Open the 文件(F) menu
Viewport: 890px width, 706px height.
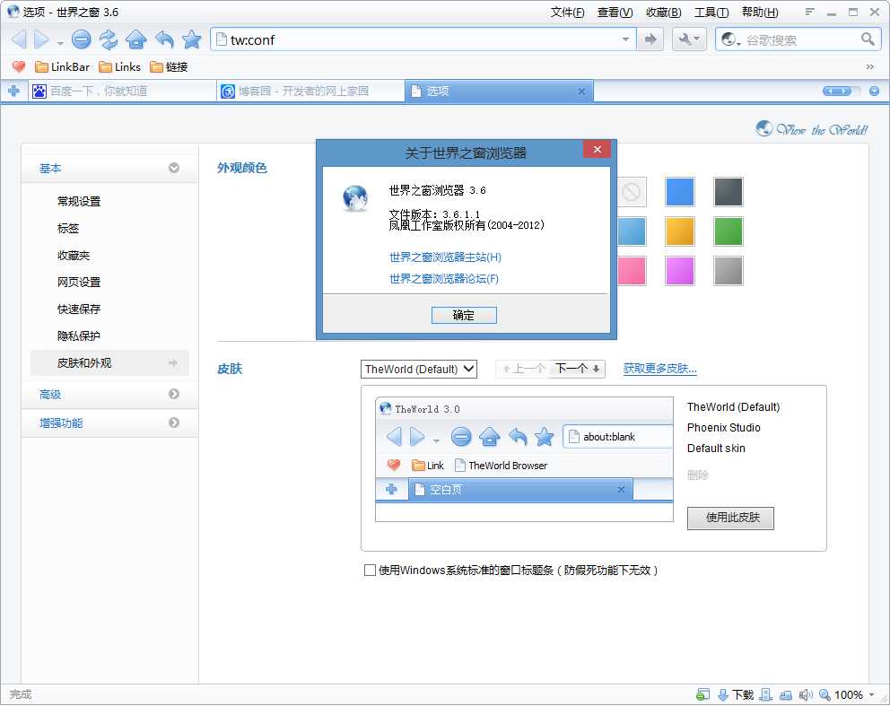click(567, 12)
